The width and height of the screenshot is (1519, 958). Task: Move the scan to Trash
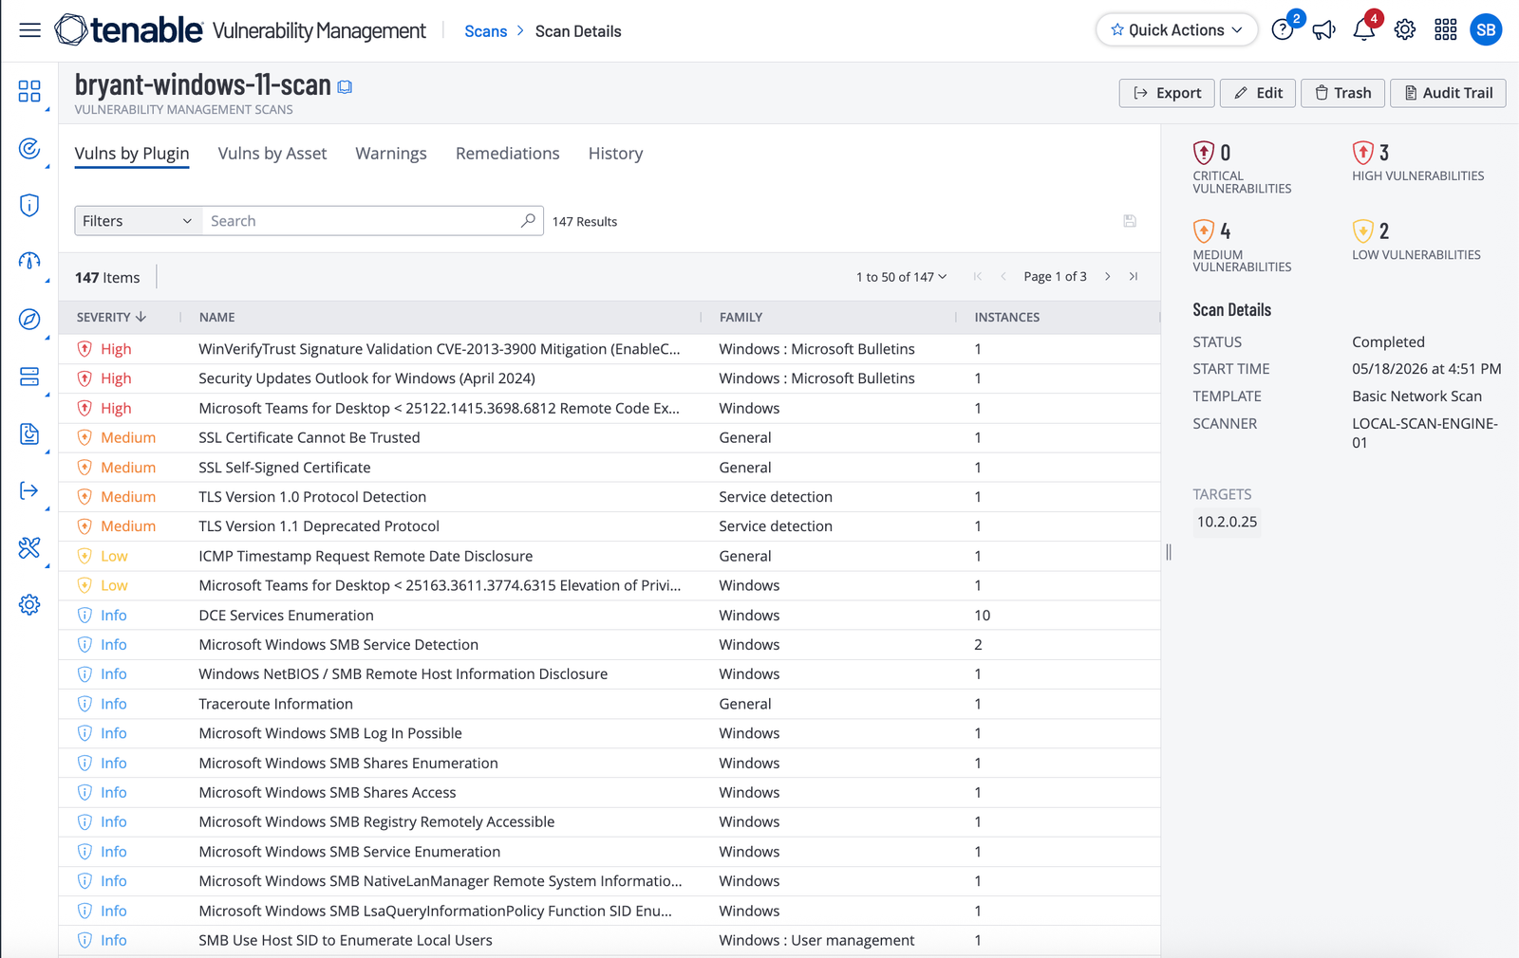coord(1342,93)
